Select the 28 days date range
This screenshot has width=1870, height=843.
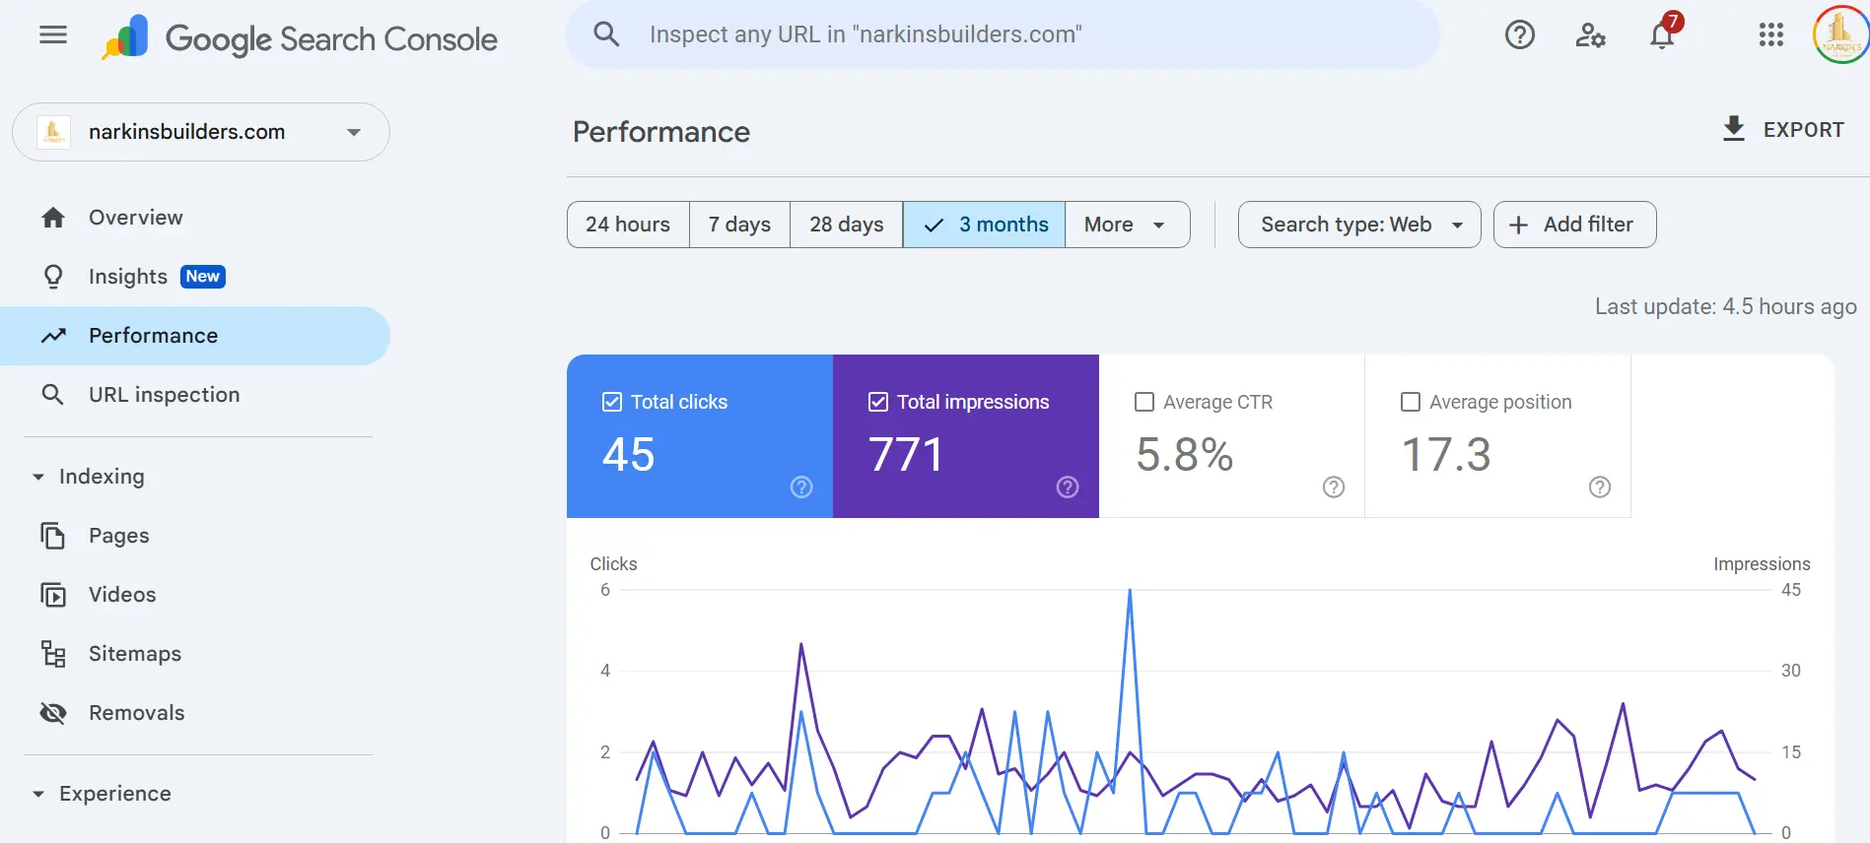point(846,225)
